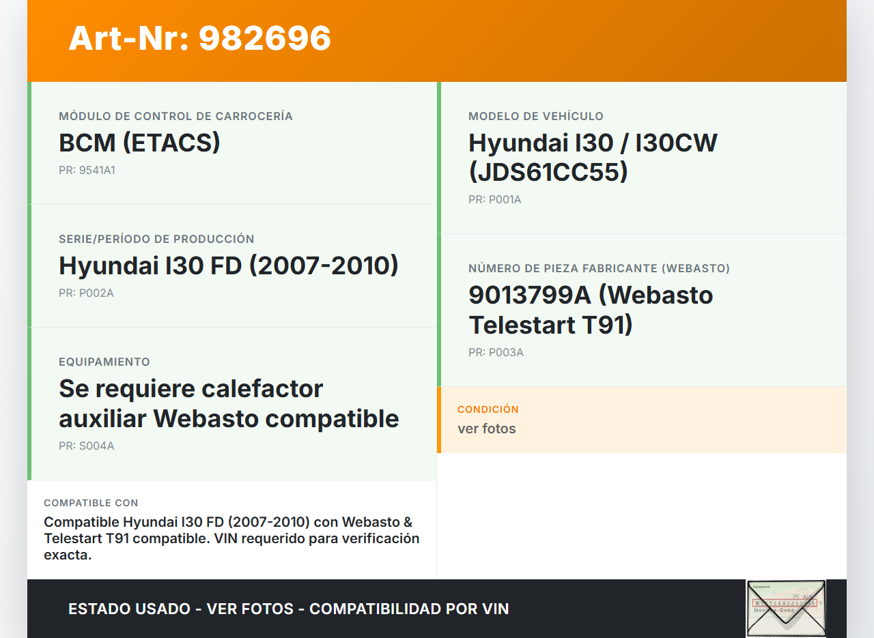Click the Modelo de vehículo label
Screen dimensions: 874x638
[535, 116]
